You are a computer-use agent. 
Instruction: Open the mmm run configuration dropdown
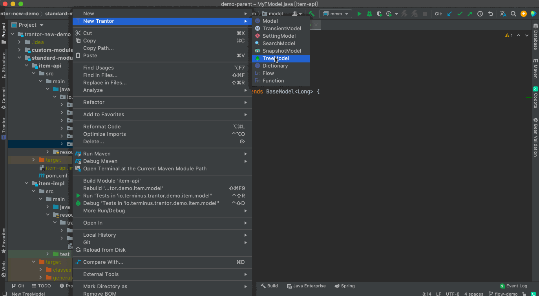point(336,14)
